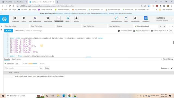Image resolution: width=174 pixels, height=98 pixels.
Task: Open the Databases page
Action: [x=15, y=19]
